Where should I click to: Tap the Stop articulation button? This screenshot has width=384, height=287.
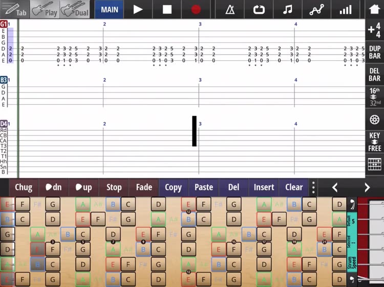click(114, 187)
